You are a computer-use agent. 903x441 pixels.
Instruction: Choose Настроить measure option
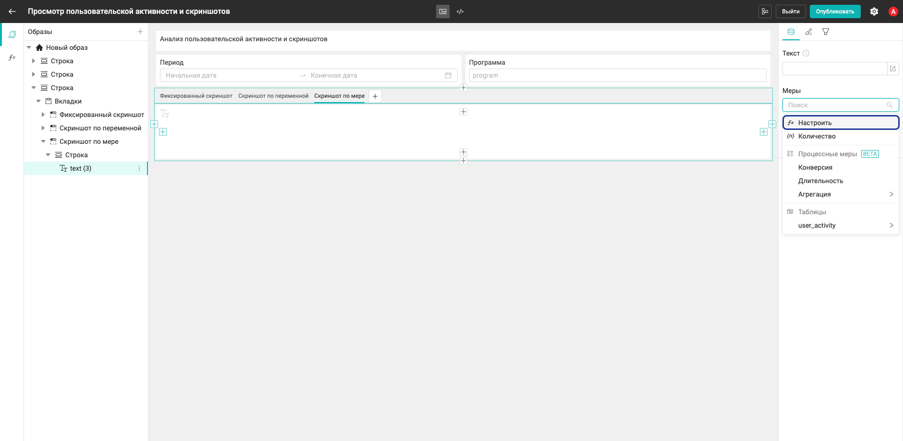pyautogui.click(x=841, y=123)
